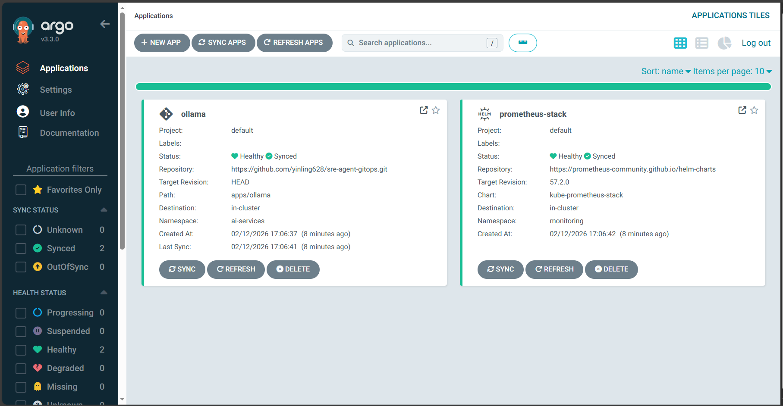This screenshot has width=783, height=406.
Task: Check the Missing health filter
Action: tap(21, 387)
